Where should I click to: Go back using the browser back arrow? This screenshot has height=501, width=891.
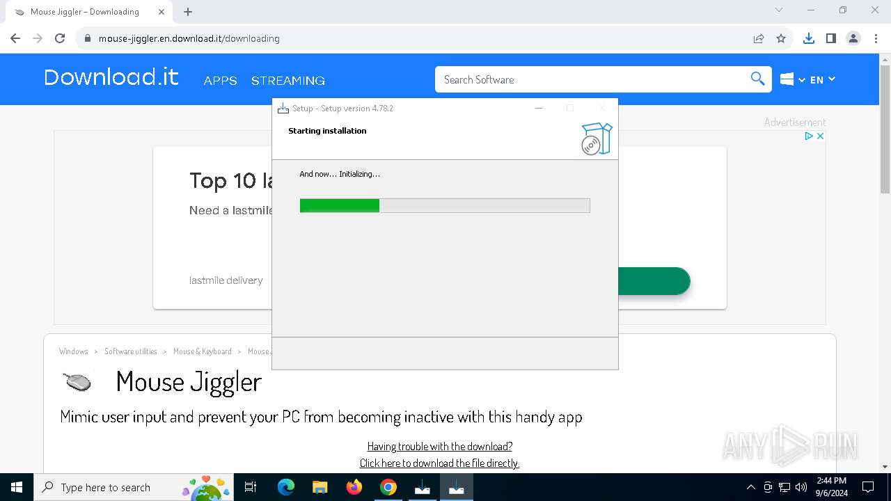tap(15, 38)
